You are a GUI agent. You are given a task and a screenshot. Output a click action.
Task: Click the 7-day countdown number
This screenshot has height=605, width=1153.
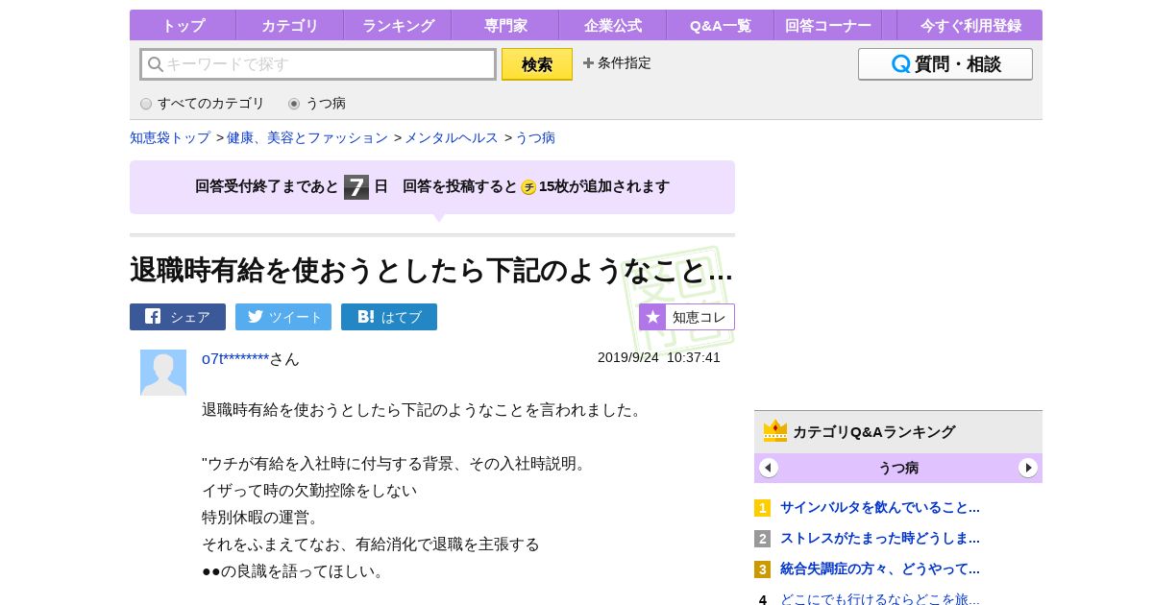356,187
